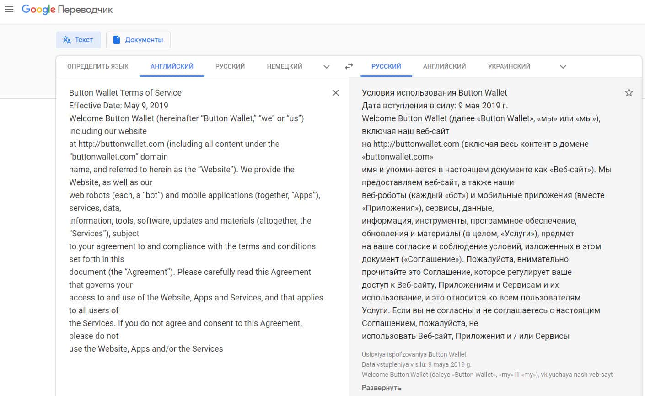Open Документы translation mode
The width and height of the screenshot is (645, 396).
[x=138, y=40]
